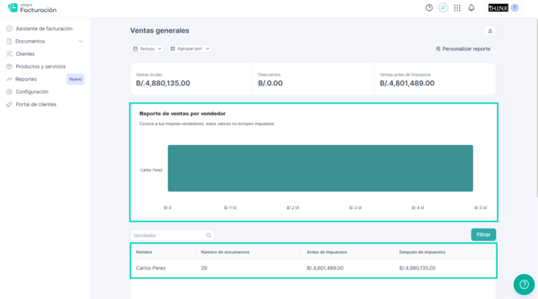Screen dimensions: 538x299
Task: Click the grouping icon in Agrupar por
Action: pos(173,49)
